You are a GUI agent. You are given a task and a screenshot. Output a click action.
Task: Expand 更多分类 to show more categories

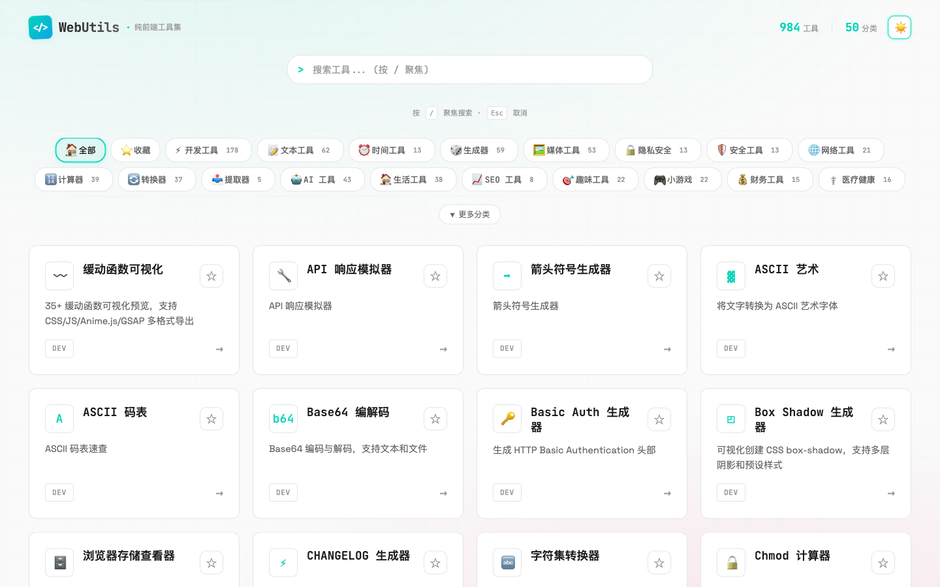click(x=470, y=214)
